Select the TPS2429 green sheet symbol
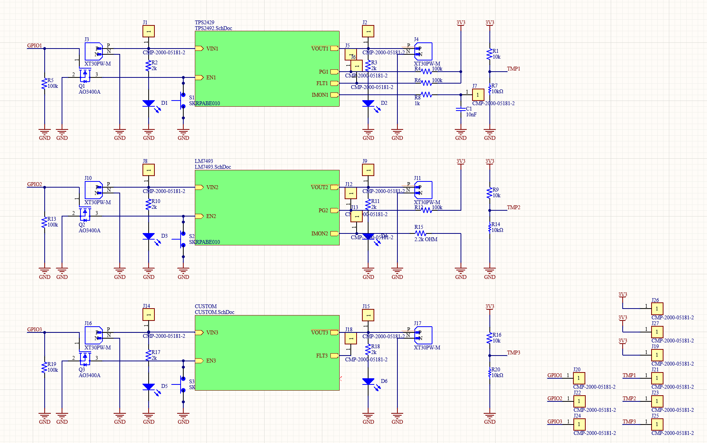Viewport: 707px width, 443px height. point(267,69)
